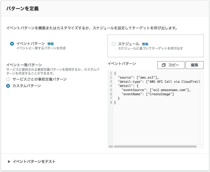Image resolution: width=210 pixels, height=172 pixels.
Task: Click the 編集 button
Action: tap(195, 65)
